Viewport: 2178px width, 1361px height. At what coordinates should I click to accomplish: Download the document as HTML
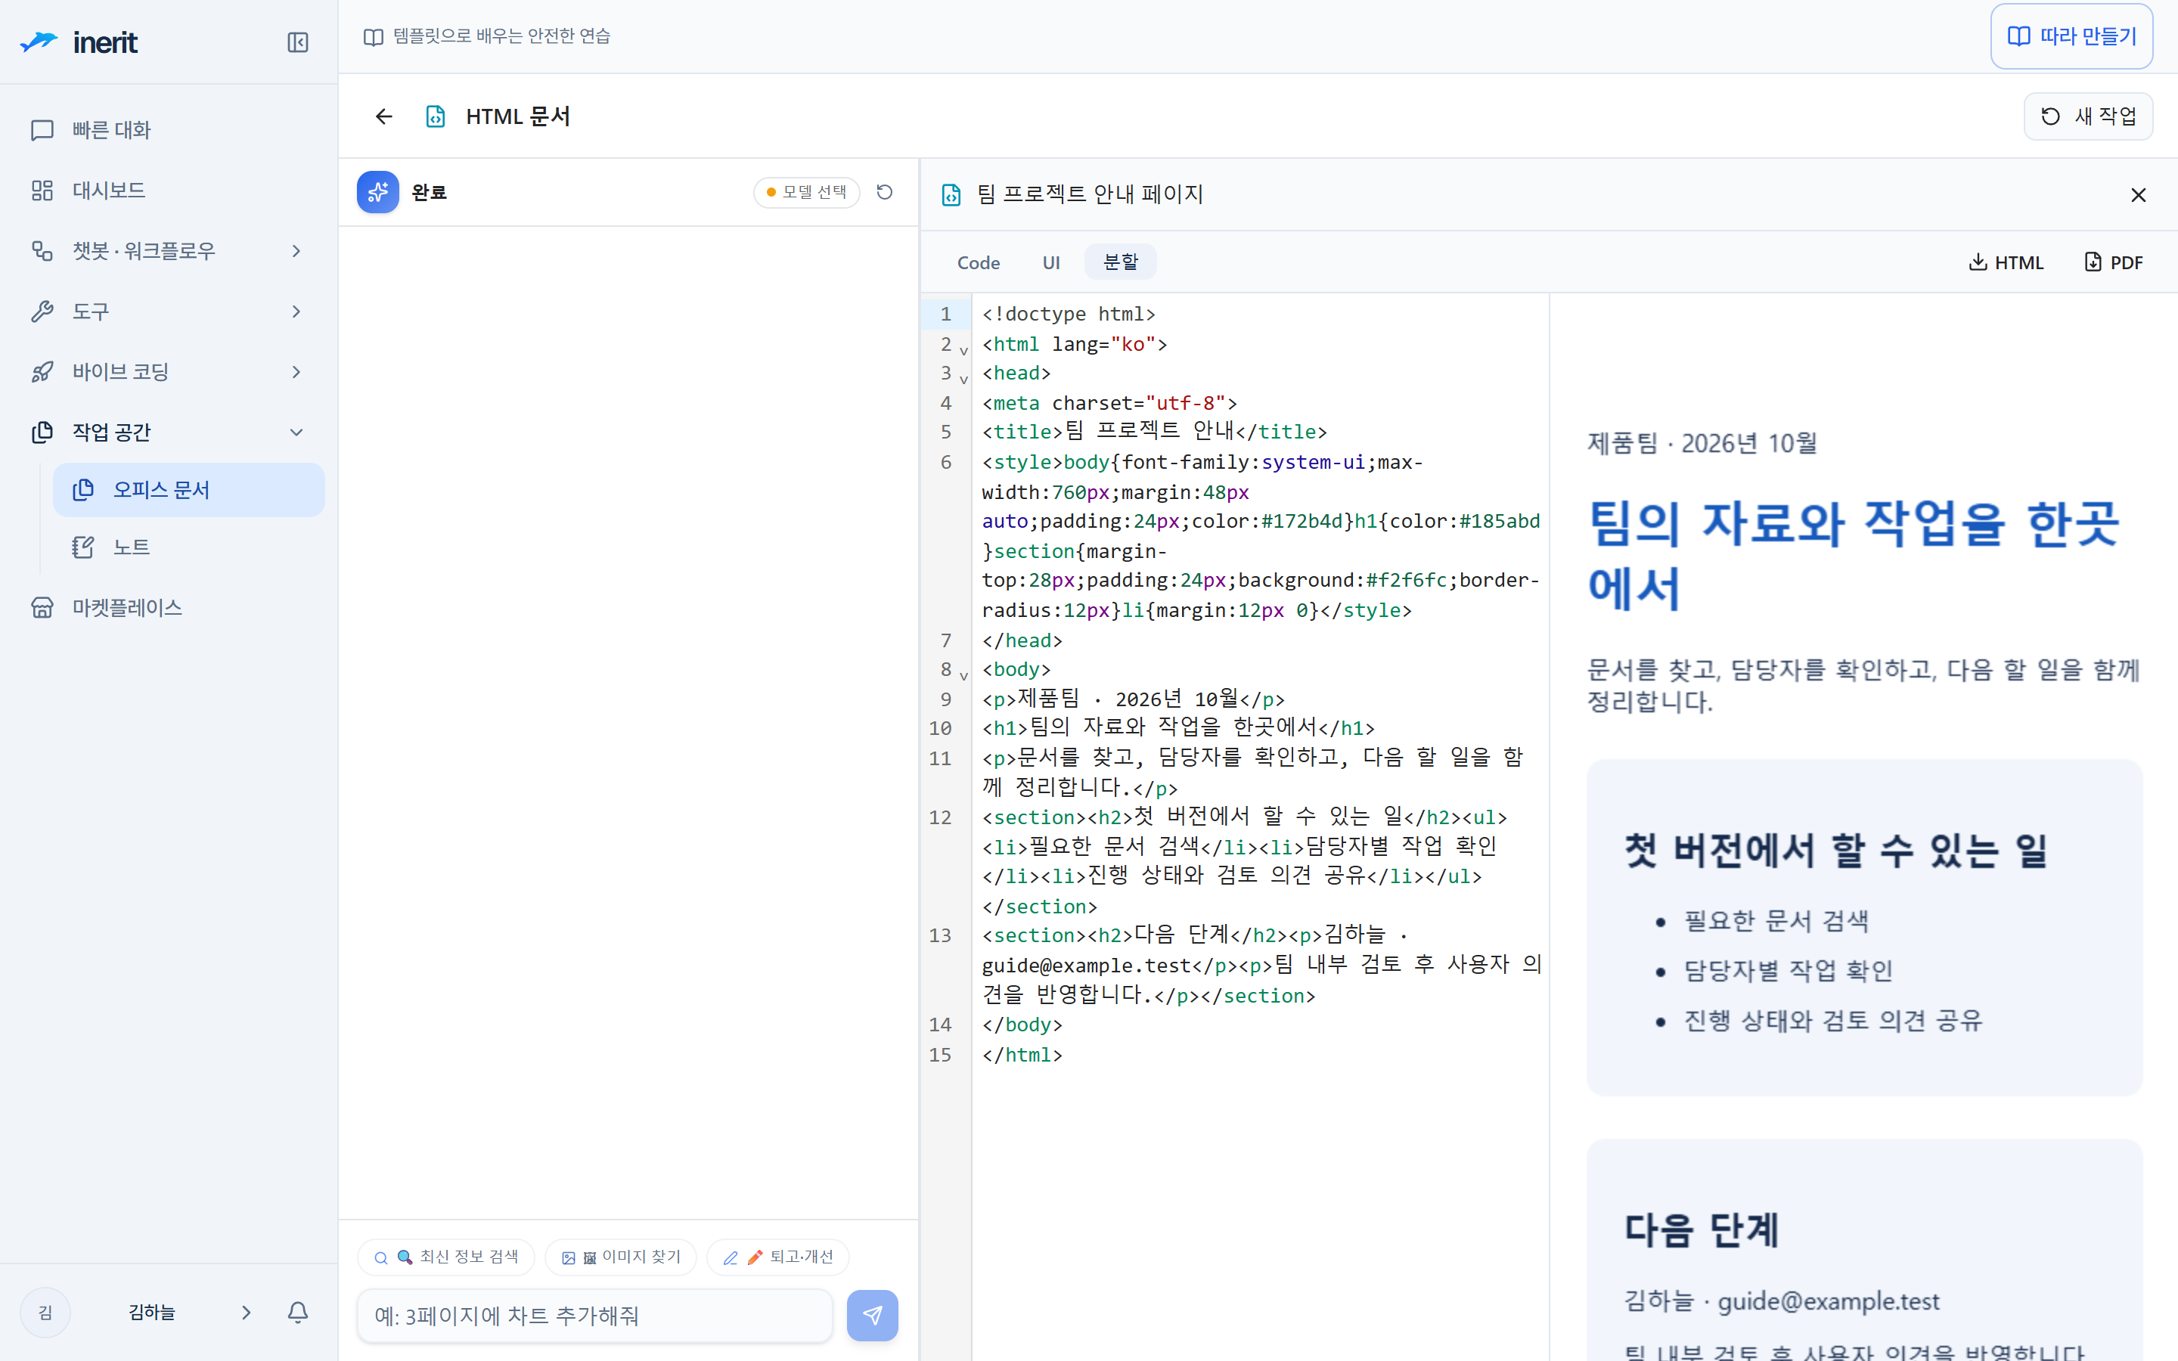pyautogui.click(x=2006, y=262)
